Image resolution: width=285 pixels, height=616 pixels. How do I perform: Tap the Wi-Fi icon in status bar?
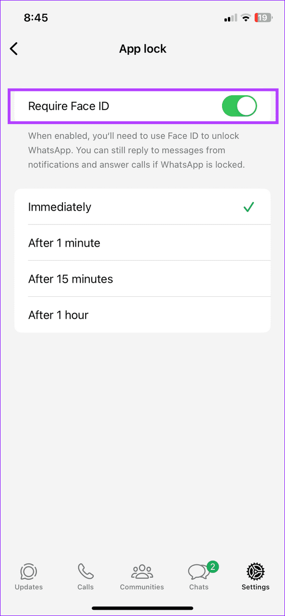click(246, 17)
